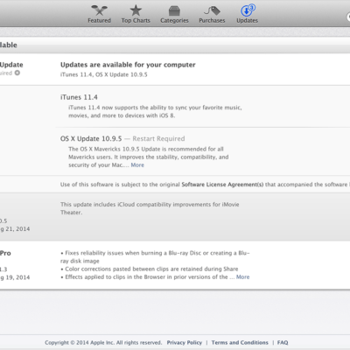350x350 pixels.
Task: Click 'Effects applied to clips in the Browser' bullet
Action: (x=144, y=277)
